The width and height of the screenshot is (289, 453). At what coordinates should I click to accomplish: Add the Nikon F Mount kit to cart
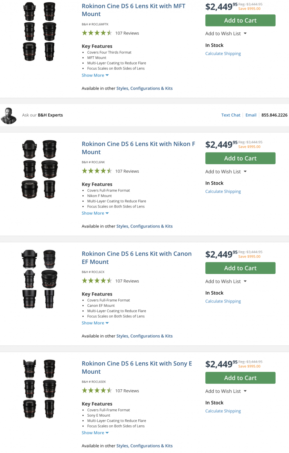point(240,158)
